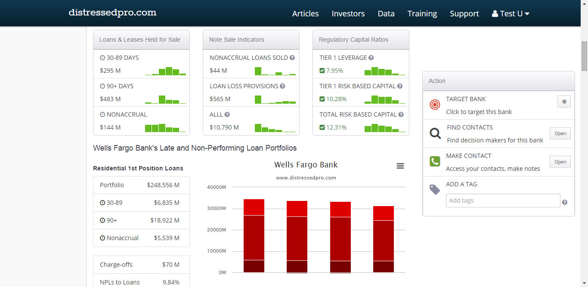Click the $6,835 M value
The image size is (588, 287).
click(167, 203)
